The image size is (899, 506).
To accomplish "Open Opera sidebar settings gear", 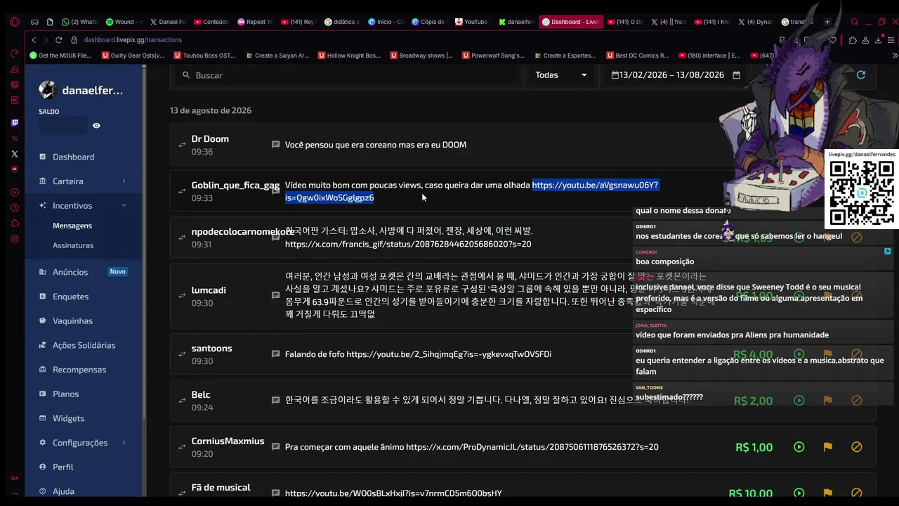I will 15,239.
